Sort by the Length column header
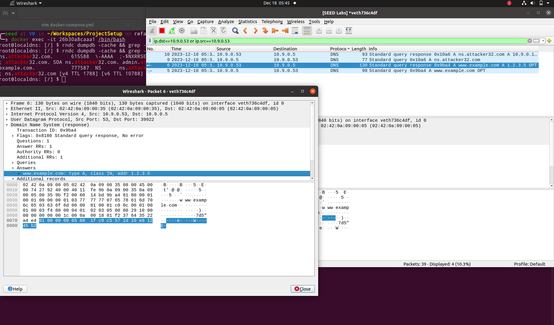Image resolution: width=554 pixels, height=325 pixels. pos(359,49)
